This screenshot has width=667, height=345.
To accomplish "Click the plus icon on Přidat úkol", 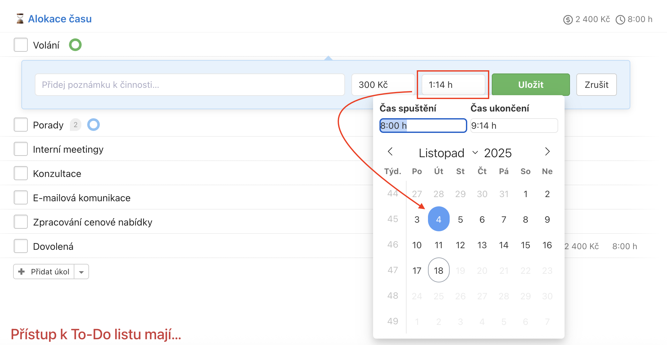I will tap(22, 272).
